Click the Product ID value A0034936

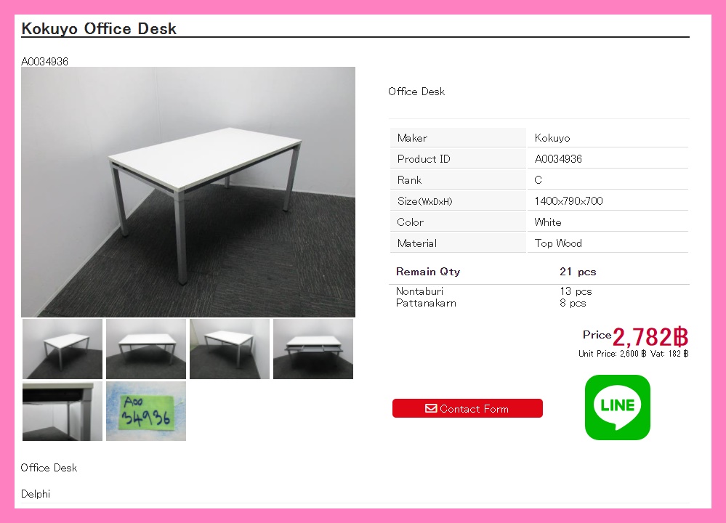558,159
